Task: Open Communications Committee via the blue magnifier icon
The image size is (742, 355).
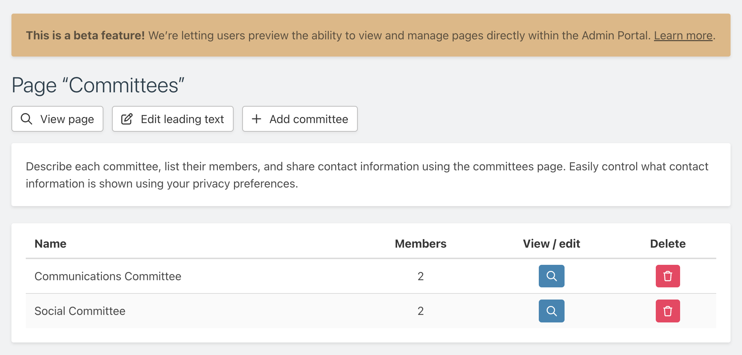Action: point(551,276)
